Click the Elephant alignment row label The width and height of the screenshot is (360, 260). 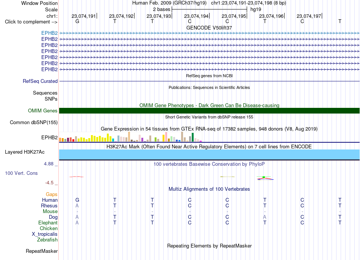click(48, 223)
